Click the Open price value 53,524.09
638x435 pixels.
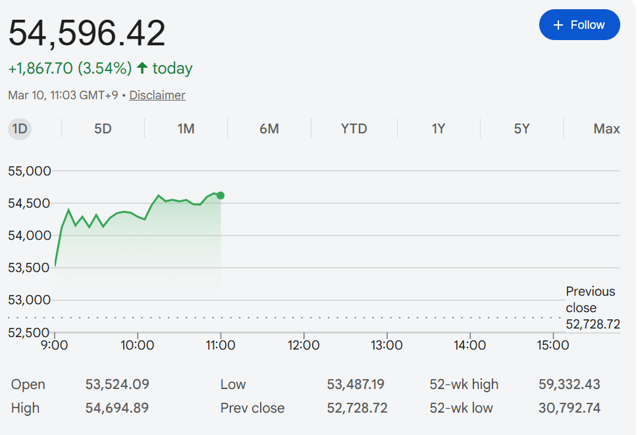(117, 384)
